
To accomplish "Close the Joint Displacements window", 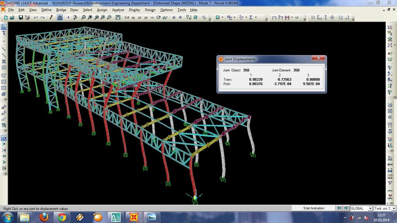I will pyautogui.click(x=318, y=58).
